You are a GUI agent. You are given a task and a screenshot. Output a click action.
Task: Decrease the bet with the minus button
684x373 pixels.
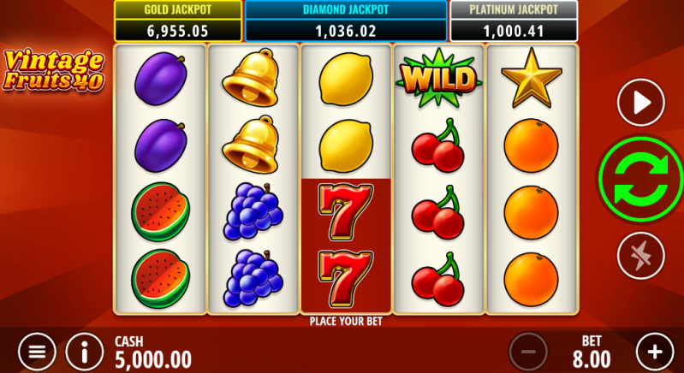(x=528, y=352)
